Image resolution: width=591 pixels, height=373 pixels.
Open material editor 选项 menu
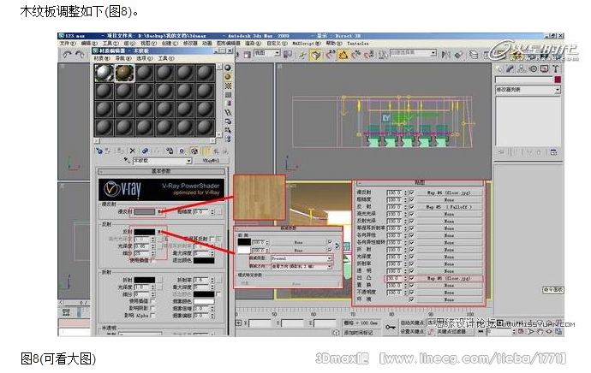pos(145,58)
